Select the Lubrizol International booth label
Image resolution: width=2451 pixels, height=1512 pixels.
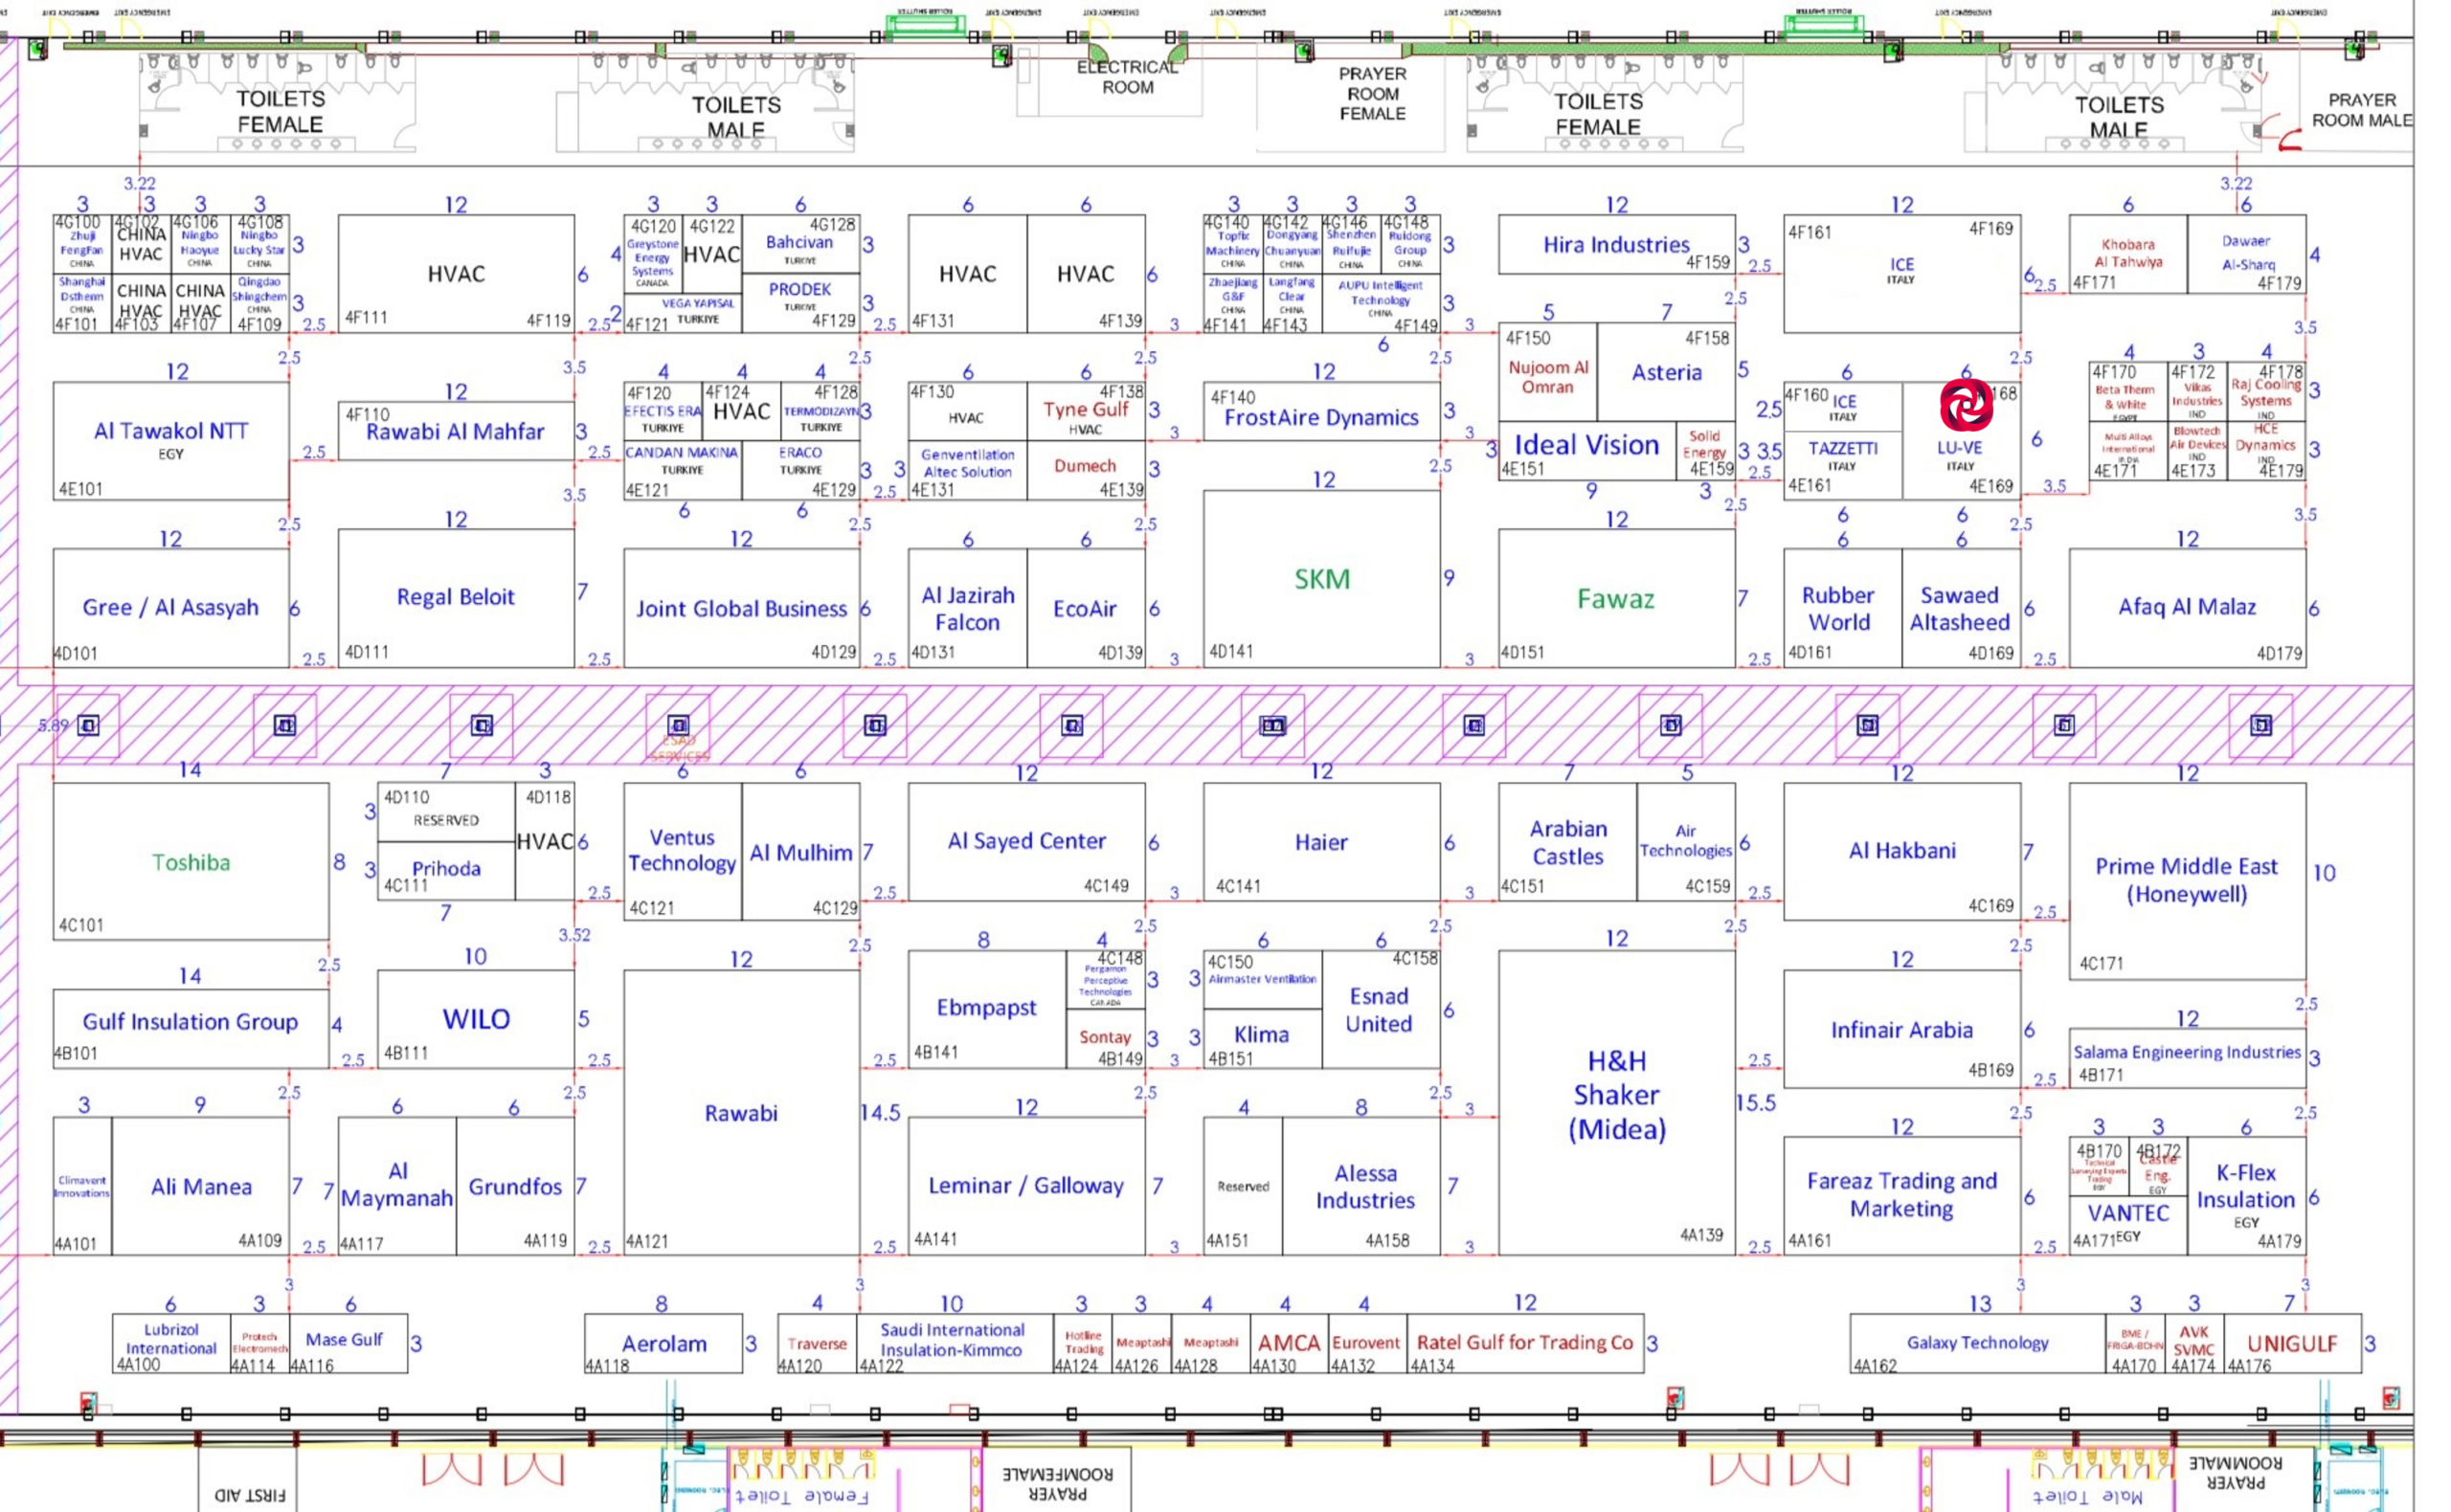pyautogui.click(x=171, y=1339)
